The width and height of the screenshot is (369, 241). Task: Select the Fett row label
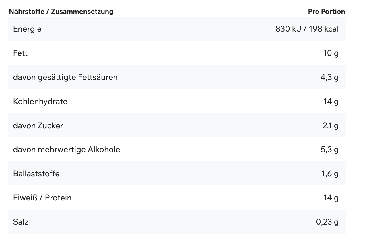(x=20, y=53)
